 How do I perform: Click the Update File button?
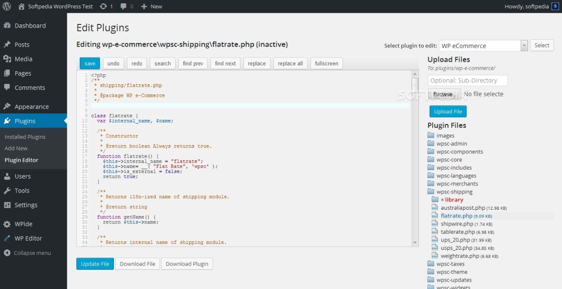(x=95, y=264)
